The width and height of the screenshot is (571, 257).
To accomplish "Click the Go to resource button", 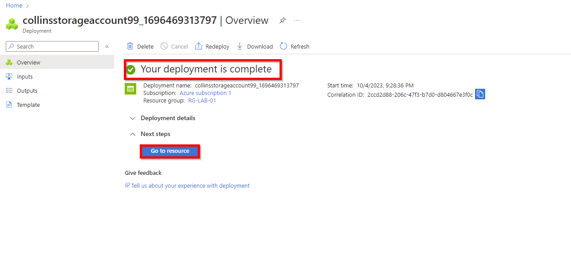I will [170, 151].
